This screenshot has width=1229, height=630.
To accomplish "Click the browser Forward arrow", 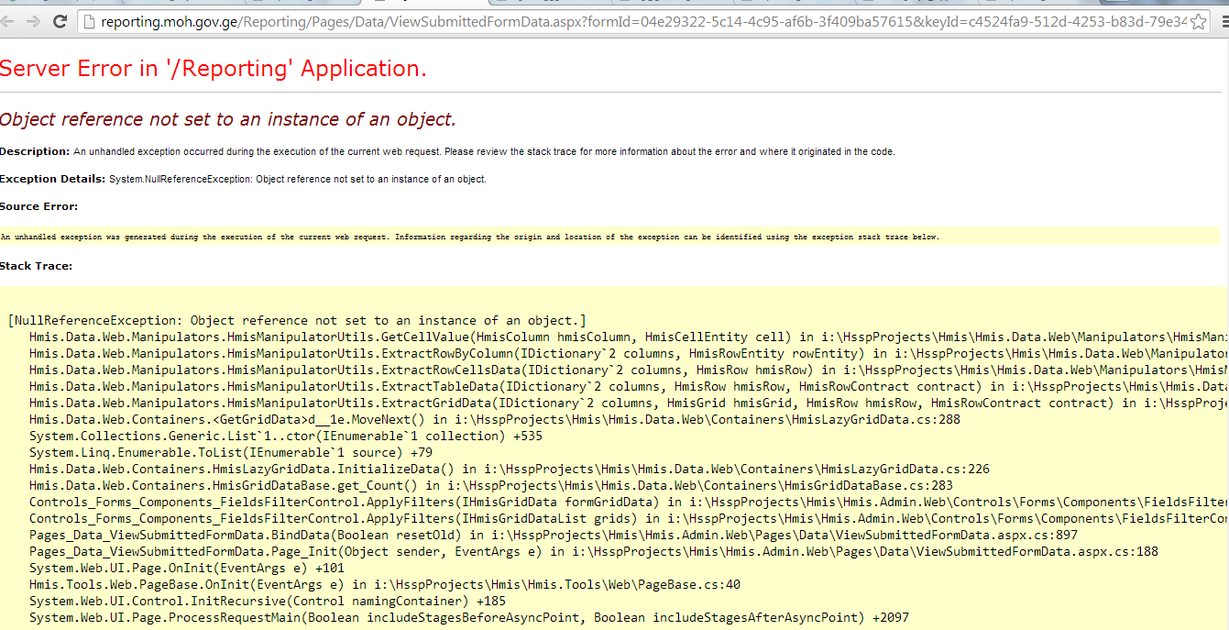I will [x=34, y=21].
